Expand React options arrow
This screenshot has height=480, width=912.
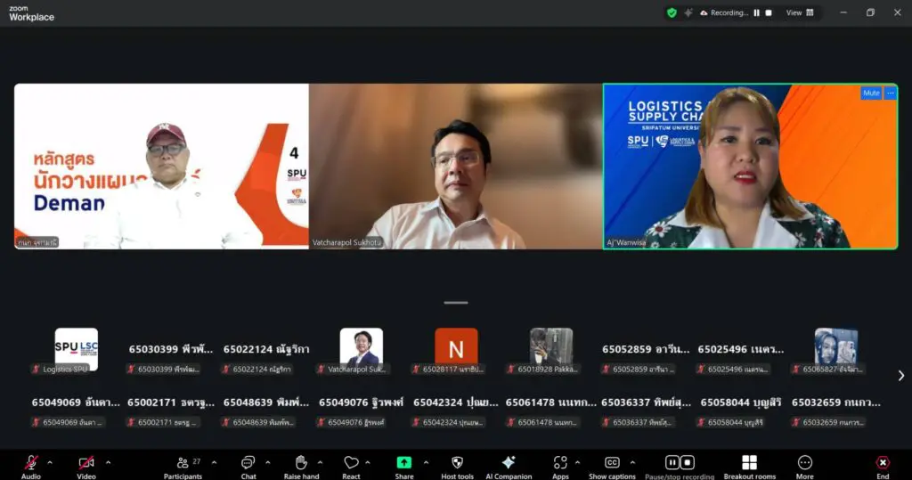pyautogui.click(x=368, y=463)
